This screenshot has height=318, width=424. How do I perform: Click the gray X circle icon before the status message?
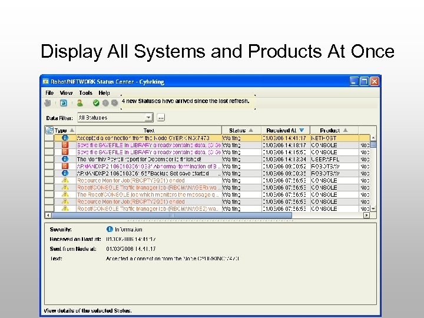click(115, 103)
